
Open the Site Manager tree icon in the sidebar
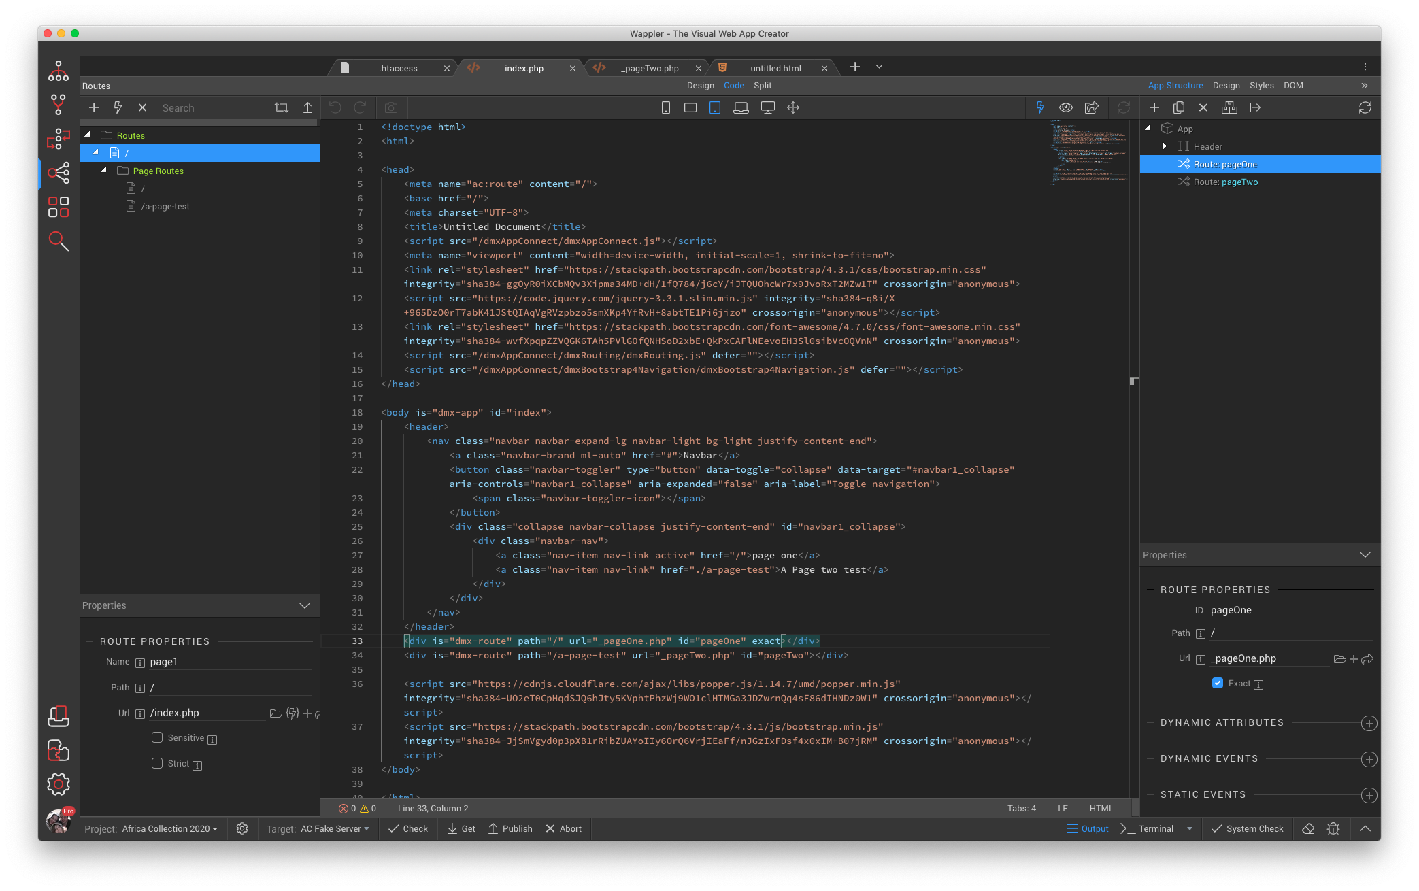(x=59, y=71)
